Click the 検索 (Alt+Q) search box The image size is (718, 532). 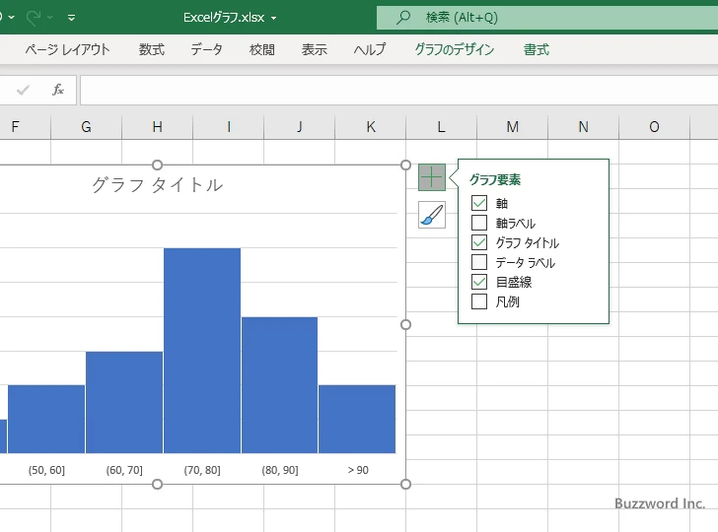[547, 18]
